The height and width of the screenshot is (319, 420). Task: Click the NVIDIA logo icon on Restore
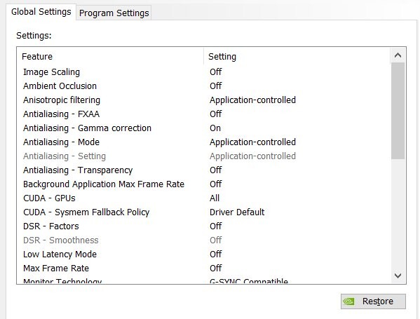pos(348,301)
